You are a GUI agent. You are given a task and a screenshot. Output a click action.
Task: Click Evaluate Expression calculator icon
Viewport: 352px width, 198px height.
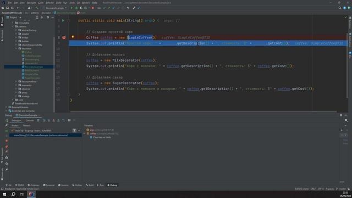(69, 120)
